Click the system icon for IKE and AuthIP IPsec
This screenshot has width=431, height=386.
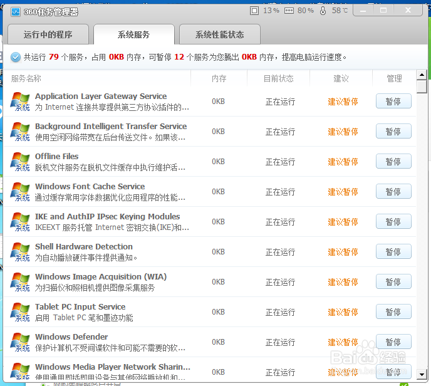point(20,222)
